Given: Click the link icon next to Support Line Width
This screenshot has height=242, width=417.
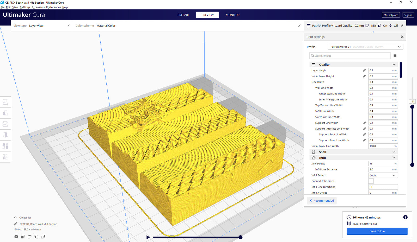Looking at the screenshot, I should (364, 123).
